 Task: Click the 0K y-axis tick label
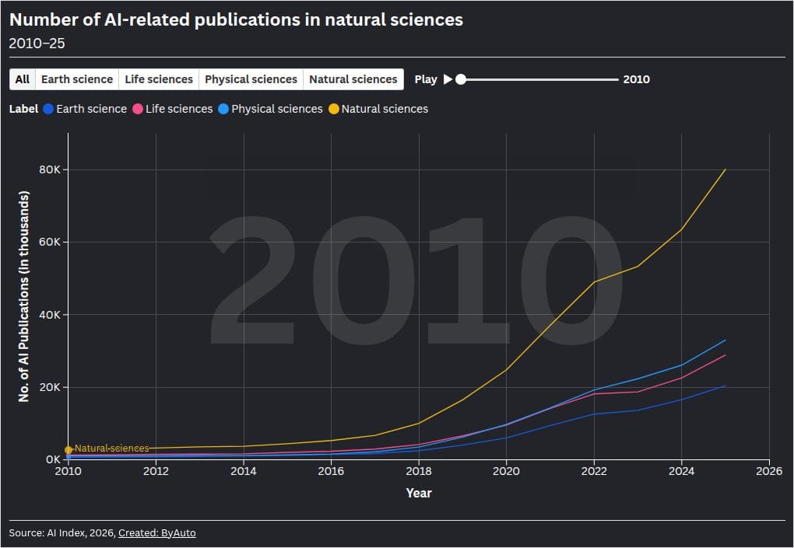coord(53,459)
